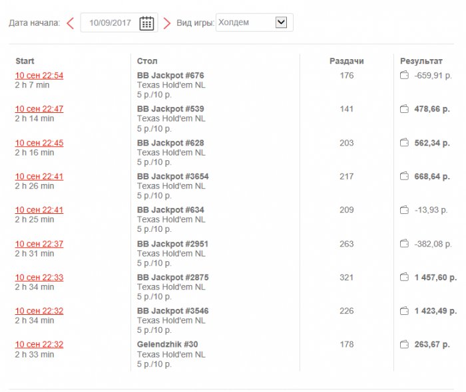Click the 10/09/2017 date input field
This screenshot has width=466, height=392.
click(110, 23)
